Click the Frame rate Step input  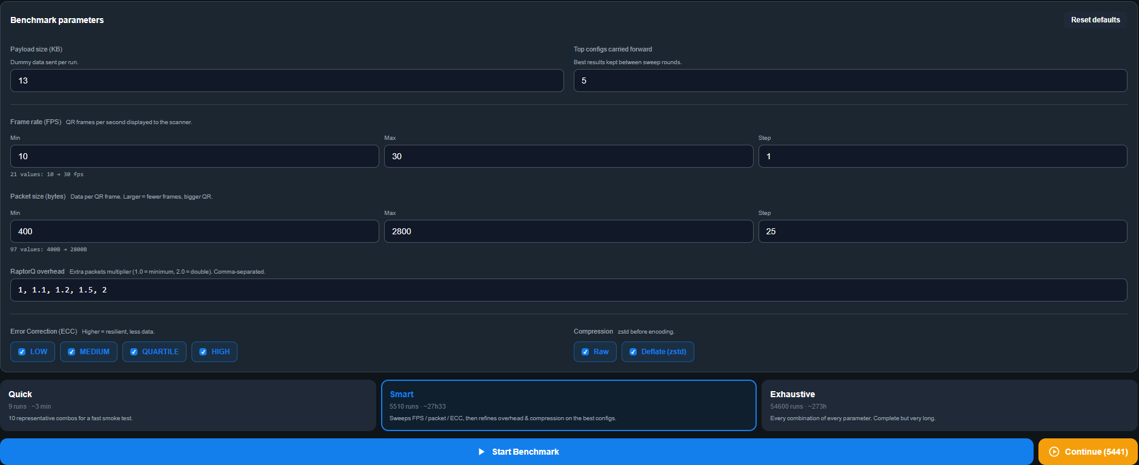[x=943, y=156]
